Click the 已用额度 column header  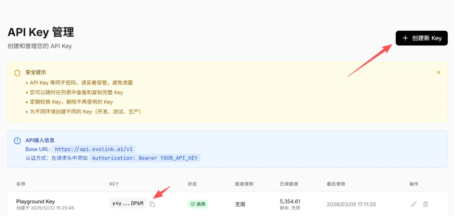[289, 184]
